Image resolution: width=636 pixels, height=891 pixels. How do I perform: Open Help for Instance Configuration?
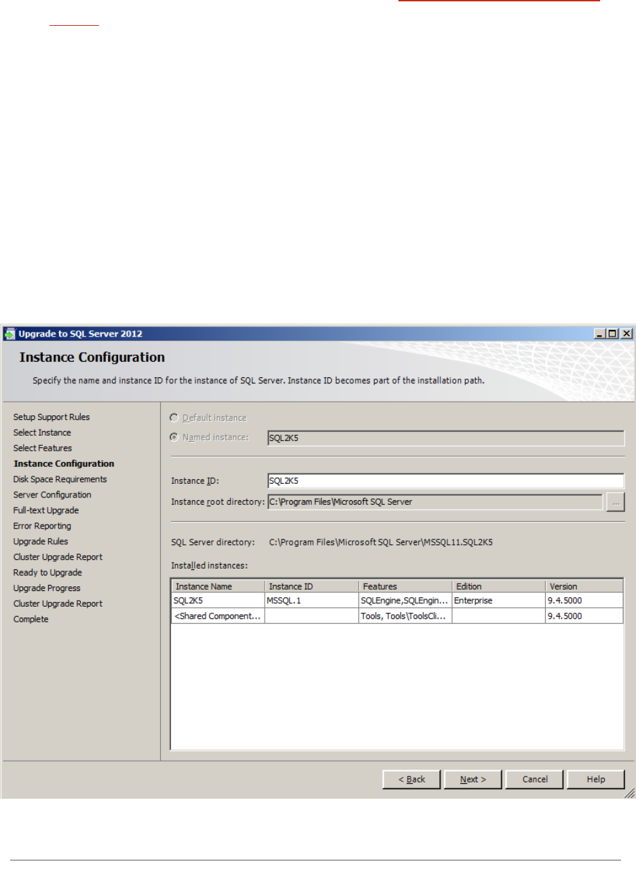click(596, 779)
